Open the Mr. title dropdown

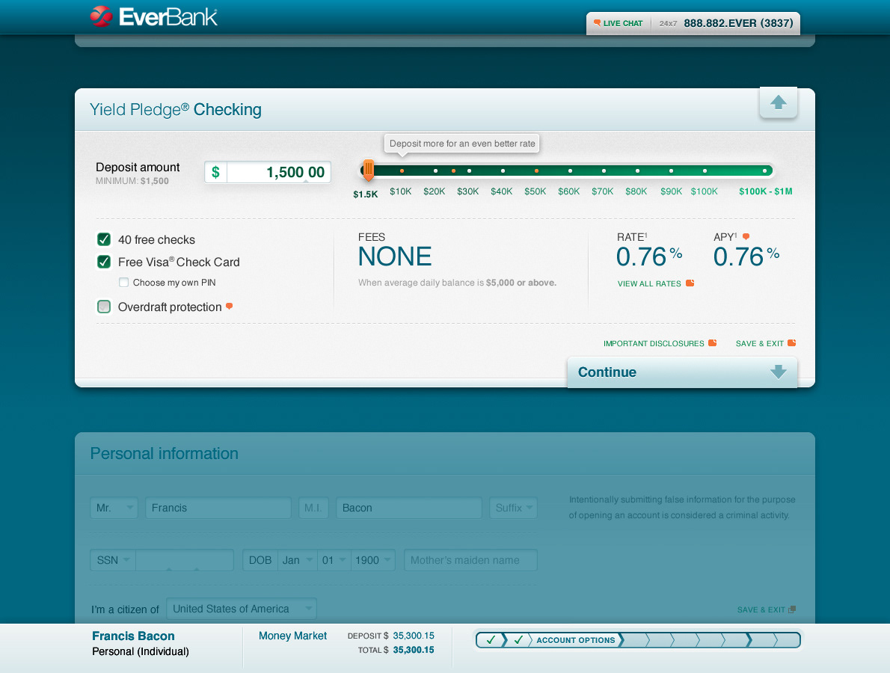(114, 508)
